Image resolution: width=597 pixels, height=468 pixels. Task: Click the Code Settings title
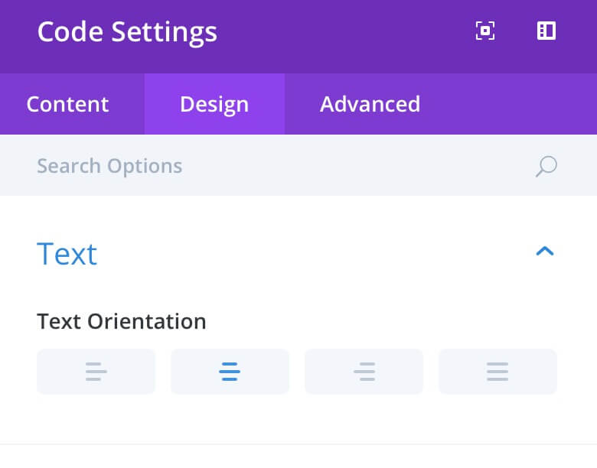click(x=127, y=32)
